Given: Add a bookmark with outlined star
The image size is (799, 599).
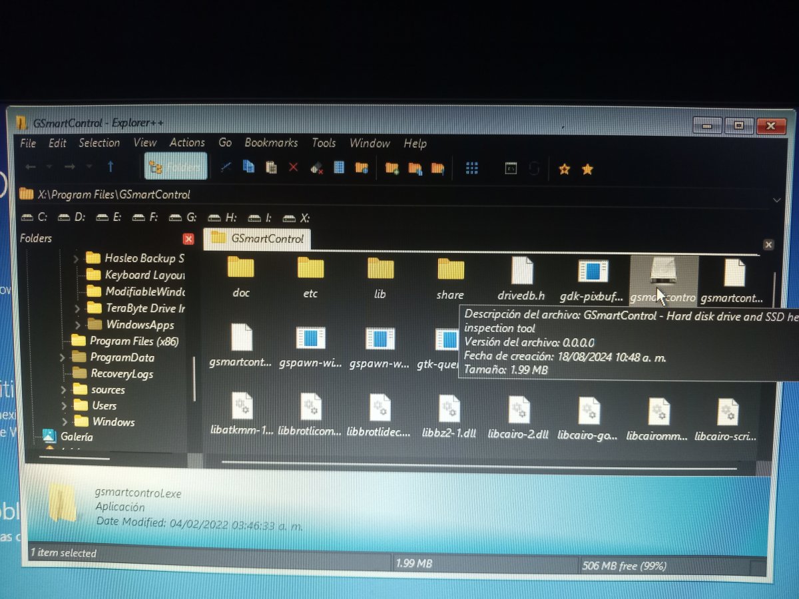Looking at the screenshot, I should 565,169.
